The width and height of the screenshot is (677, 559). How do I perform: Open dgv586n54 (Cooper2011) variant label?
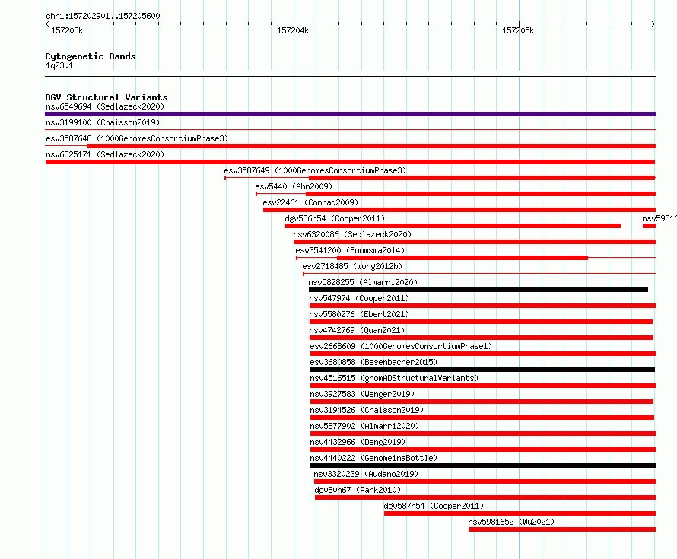click(x=335, y=218)
